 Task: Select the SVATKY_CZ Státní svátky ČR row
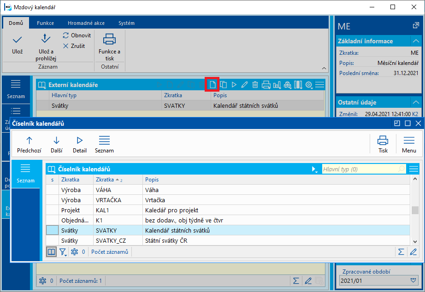(228, 240)
